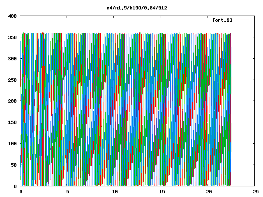Click the y-axis label 300
Screen dimensions: 263x197
12,59
